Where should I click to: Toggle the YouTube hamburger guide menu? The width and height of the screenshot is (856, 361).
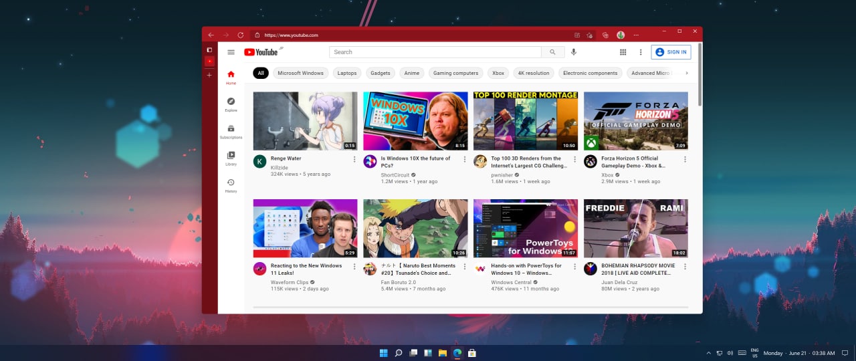point(231,52)
